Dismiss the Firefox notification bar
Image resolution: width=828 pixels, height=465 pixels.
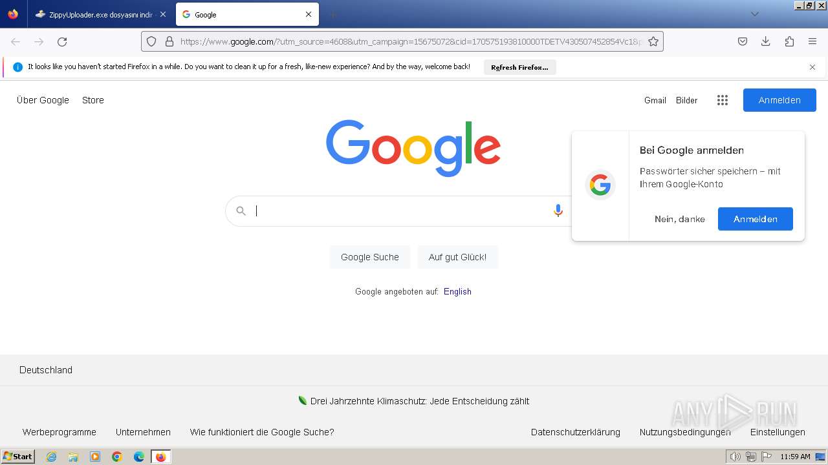[812, 67]
